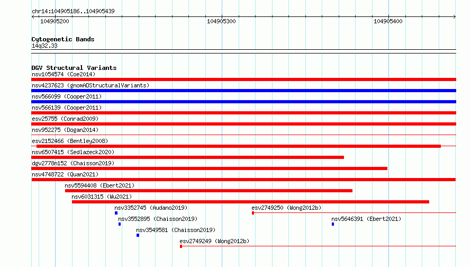
Task: Open the nsv3552895 (Chaisson2019) label
Action: point(158,219)
